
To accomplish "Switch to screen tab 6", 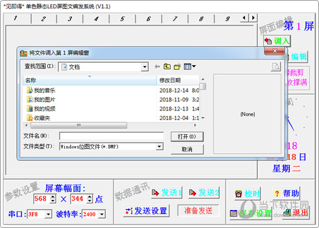I will pos(148,19).
